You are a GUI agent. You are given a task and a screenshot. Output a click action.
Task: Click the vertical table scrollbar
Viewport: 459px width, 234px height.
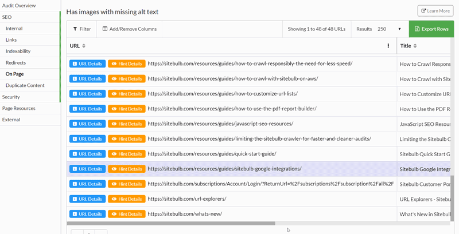(x=452, y=195)
